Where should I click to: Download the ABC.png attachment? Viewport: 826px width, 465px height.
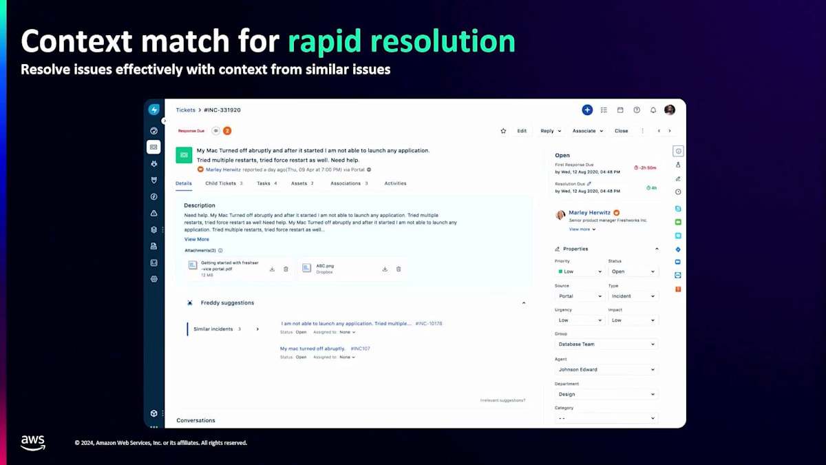[x=385, y=269]
